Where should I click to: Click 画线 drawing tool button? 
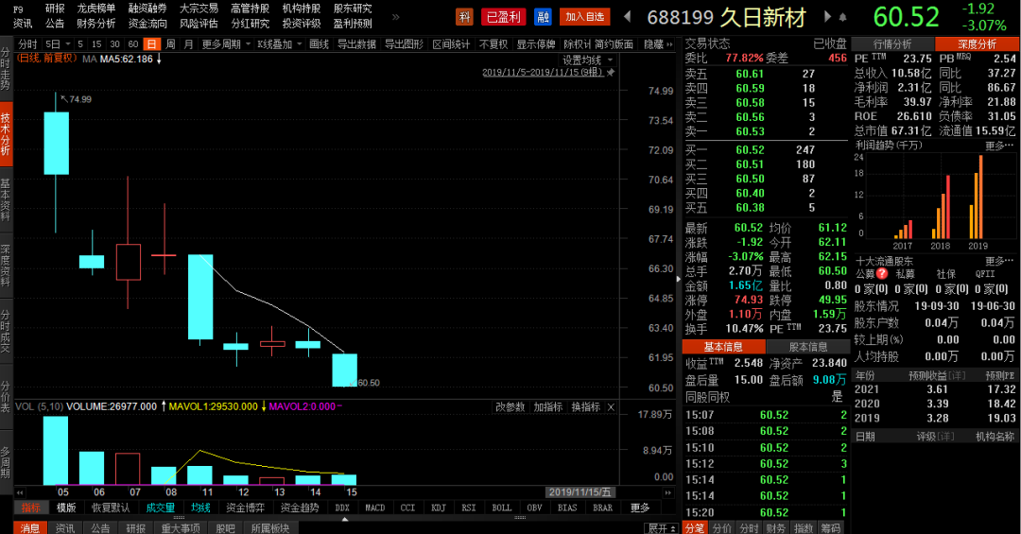click(x=319, y=44)
